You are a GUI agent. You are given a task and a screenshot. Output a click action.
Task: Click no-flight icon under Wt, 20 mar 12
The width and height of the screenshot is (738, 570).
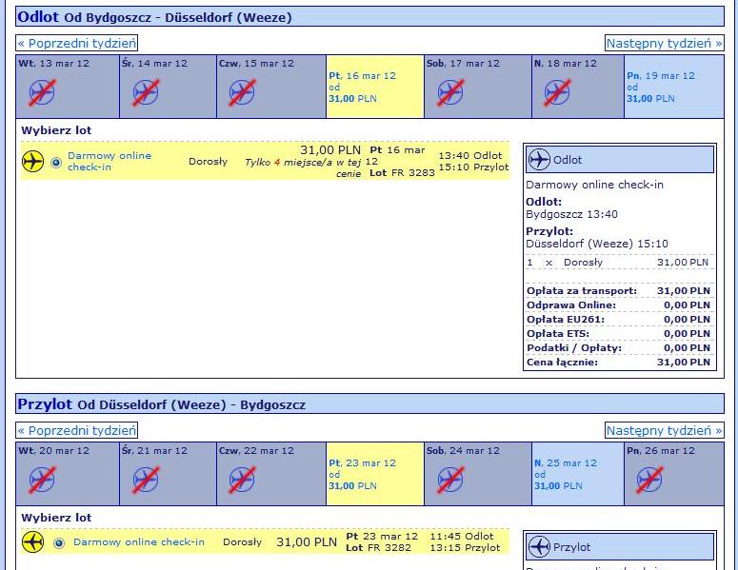click(x=42, y=480)
